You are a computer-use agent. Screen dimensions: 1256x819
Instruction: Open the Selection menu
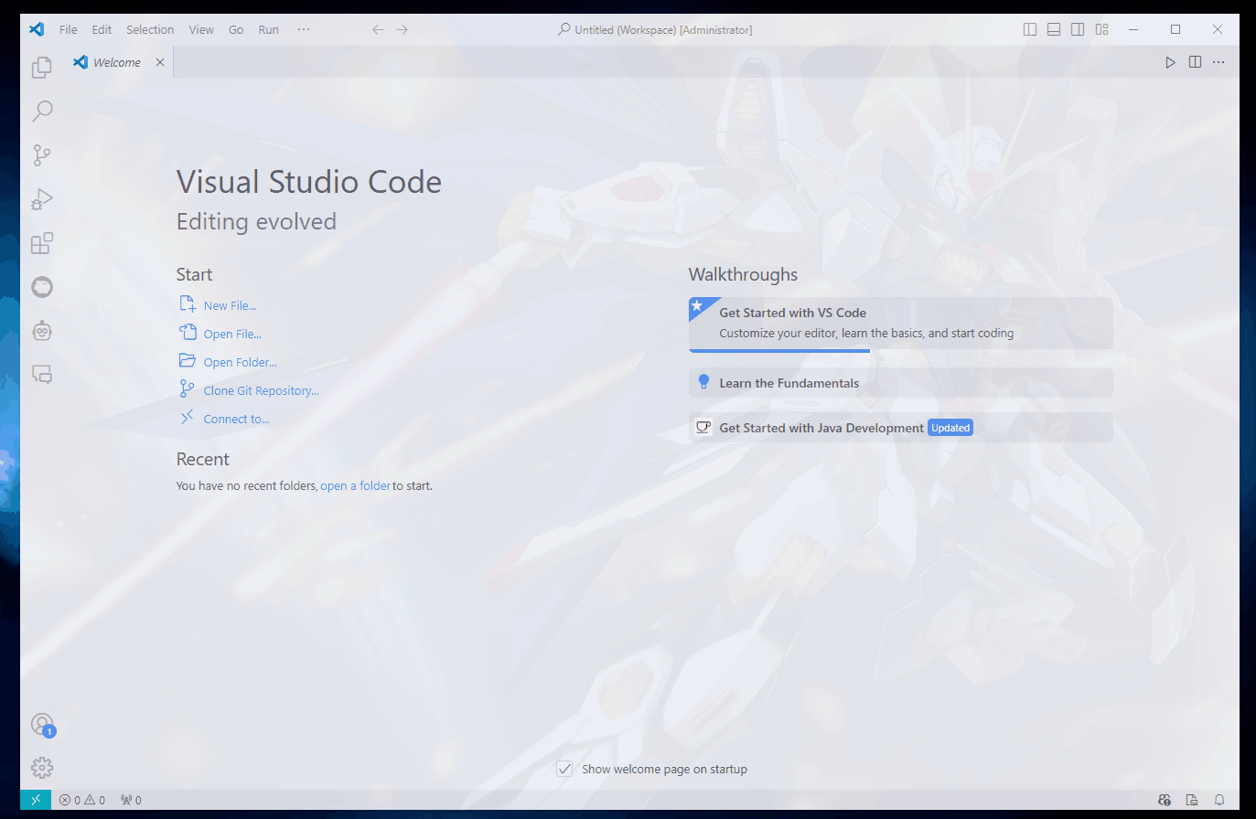[150, 29]
